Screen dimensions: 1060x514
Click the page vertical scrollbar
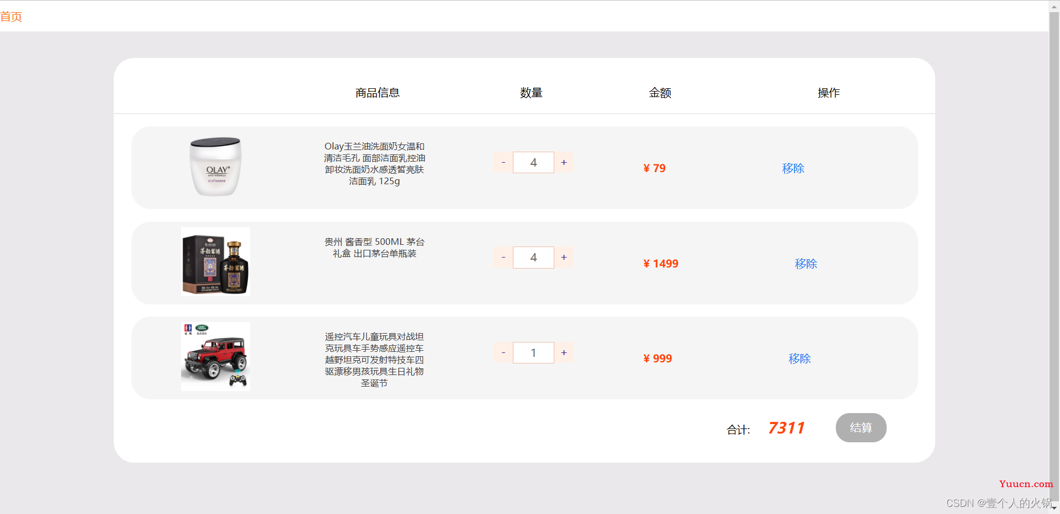click(x=1054, y=257)
